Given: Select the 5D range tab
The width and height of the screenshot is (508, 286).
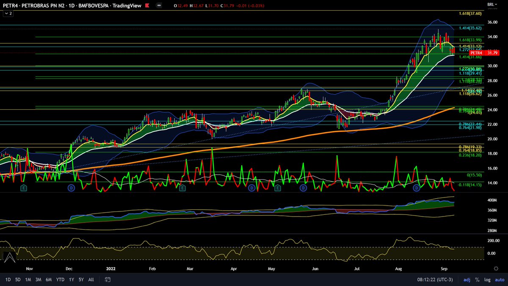Looking at the screenshot, I should [x=18, y=280].
